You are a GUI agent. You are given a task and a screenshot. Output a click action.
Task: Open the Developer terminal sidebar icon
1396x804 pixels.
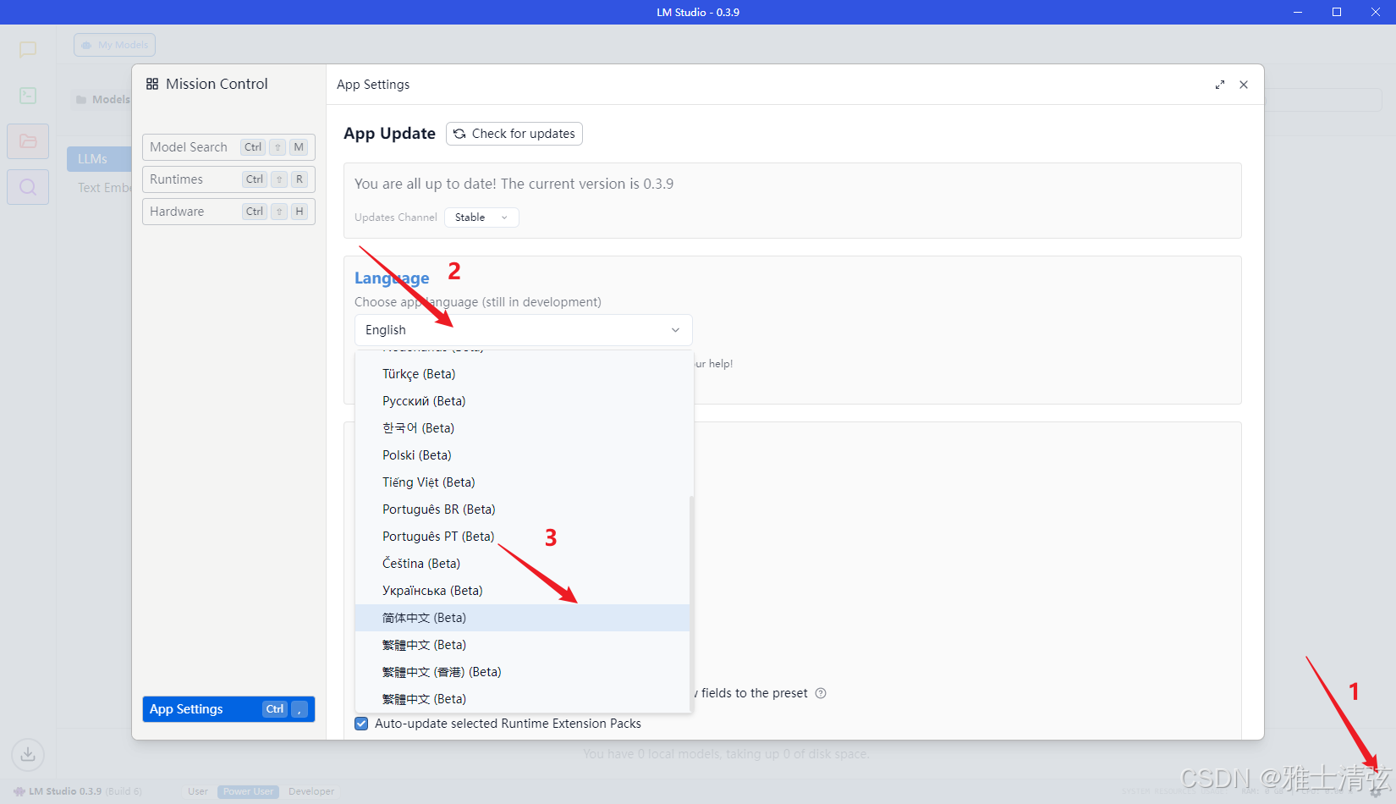[28, 96]
